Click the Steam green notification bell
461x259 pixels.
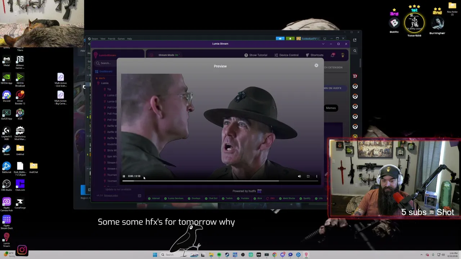click(290, 38)
